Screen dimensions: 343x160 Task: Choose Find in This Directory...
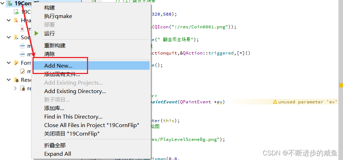(91, 117)
